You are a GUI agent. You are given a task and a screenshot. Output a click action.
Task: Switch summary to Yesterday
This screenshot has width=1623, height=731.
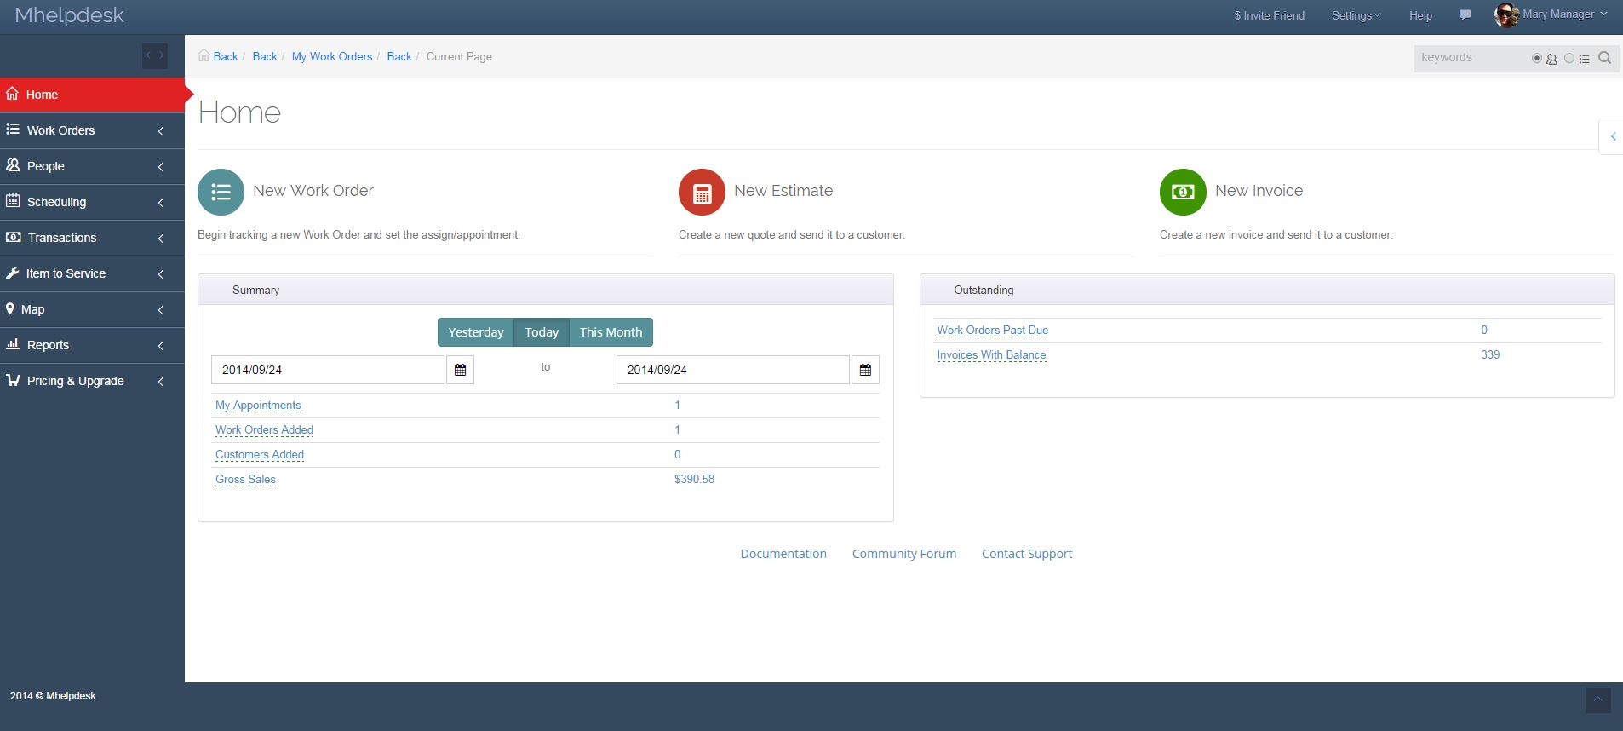[x=476, y=332]
